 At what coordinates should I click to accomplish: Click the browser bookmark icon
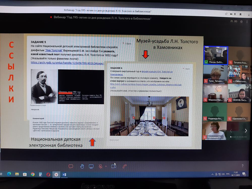click(x=240, y=14)
